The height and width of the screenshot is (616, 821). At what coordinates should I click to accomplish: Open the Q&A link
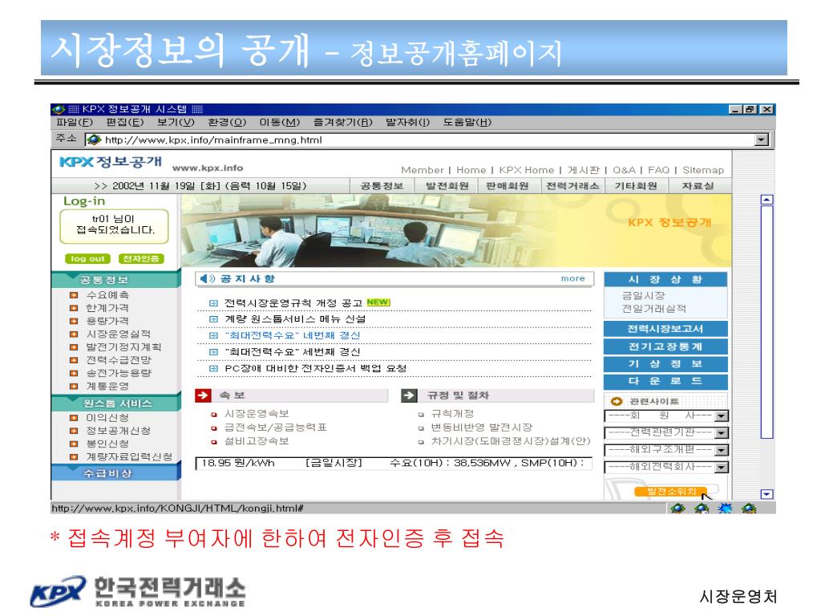[624, 170]
